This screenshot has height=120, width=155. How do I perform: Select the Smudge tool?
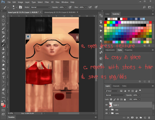tap(3, 65)
